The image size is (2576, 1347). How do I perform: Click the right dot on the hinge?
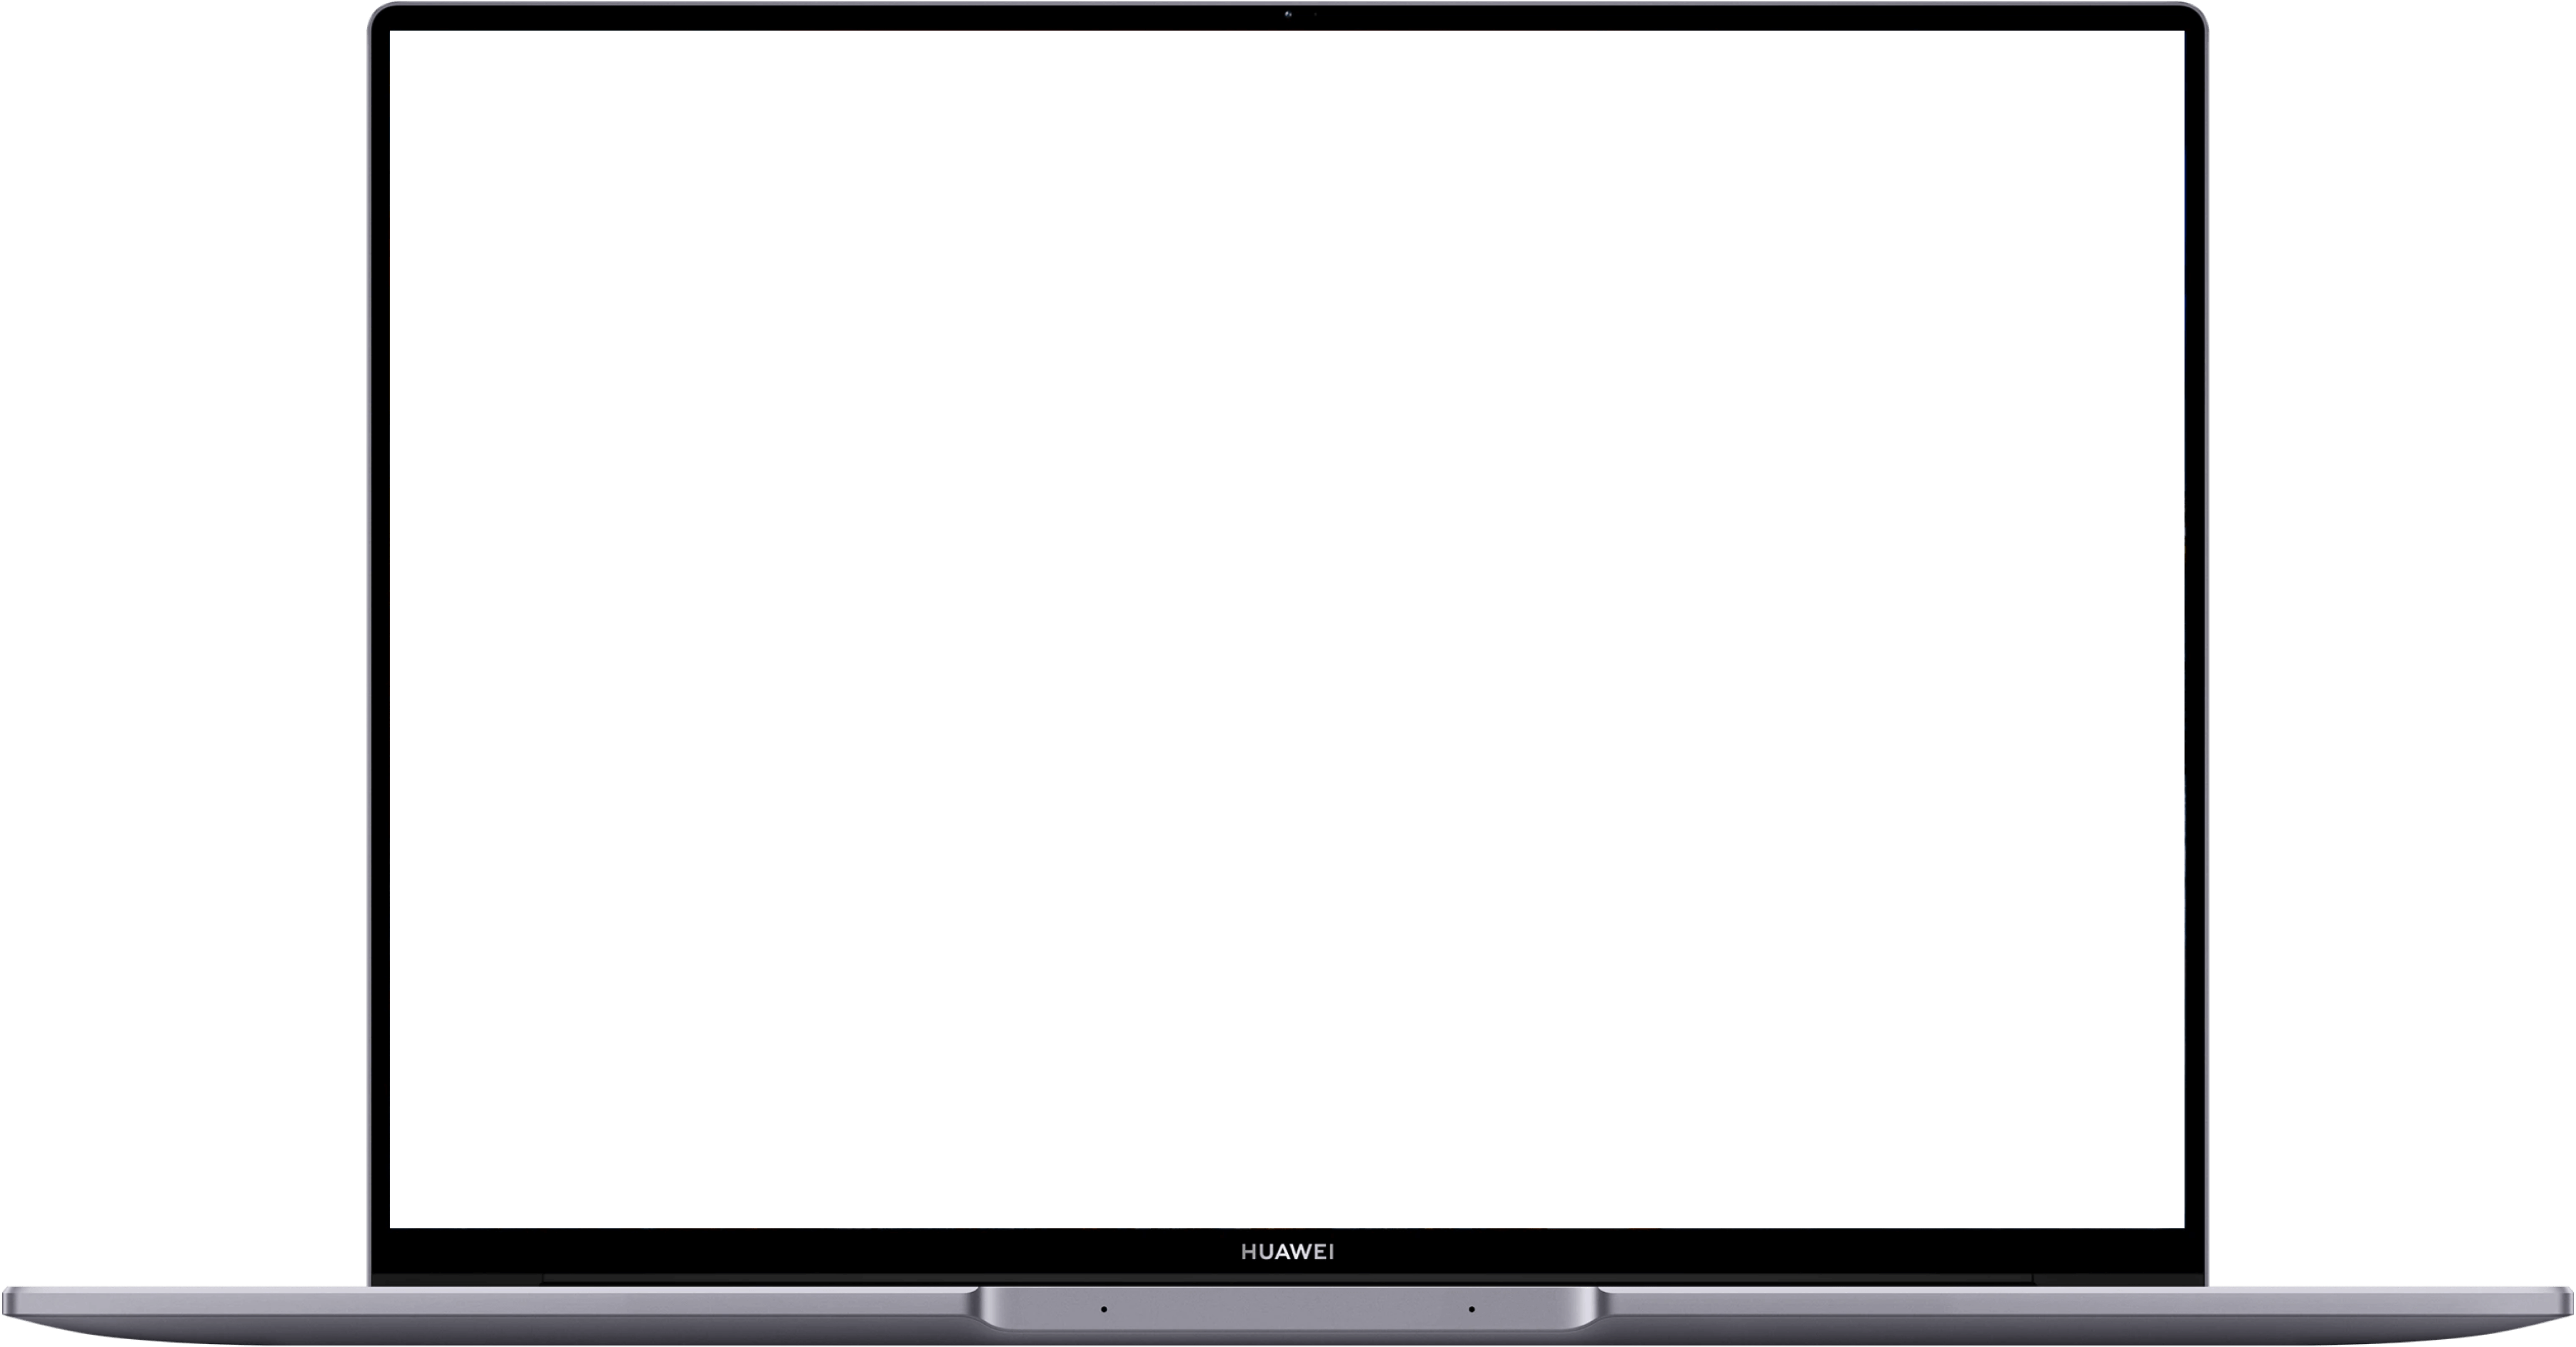(1471, 1309)
